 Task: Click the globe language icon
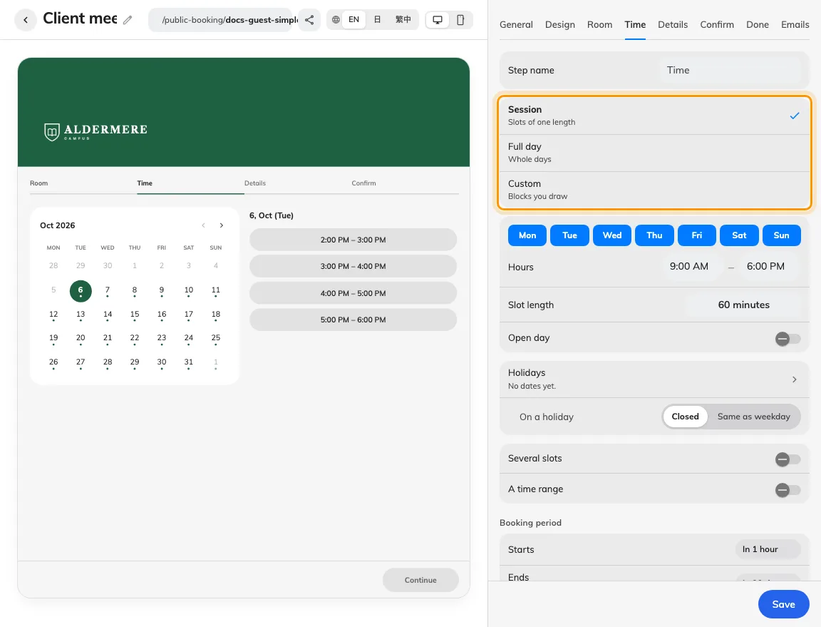(336, 20)
